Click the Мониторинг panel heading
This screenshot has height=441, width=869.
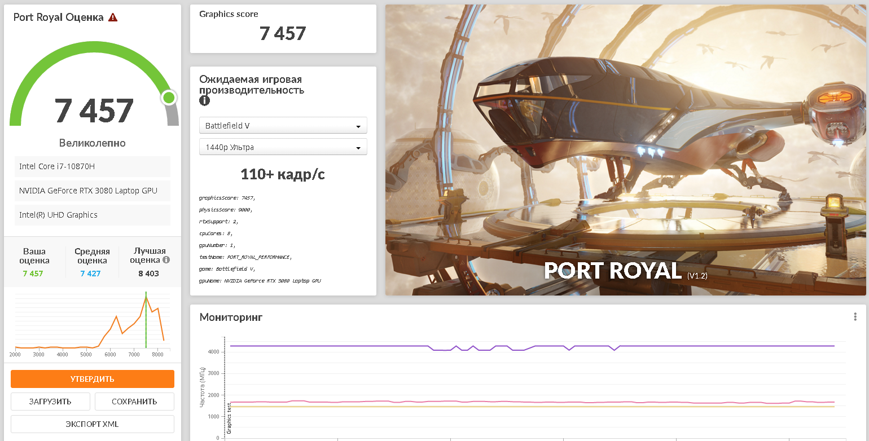coord(231,317)
